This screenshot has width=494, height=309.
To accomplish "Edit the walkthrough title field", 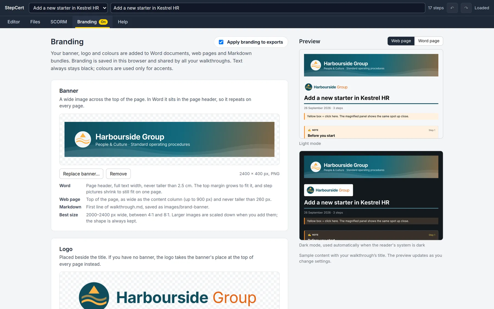I will (268, 8).
